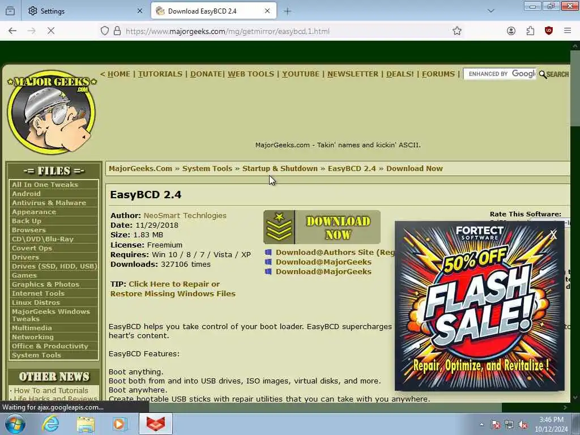Launch Internet Explorer from the taskbar
This screenshot has width=580, height=435.
[50, 424]
